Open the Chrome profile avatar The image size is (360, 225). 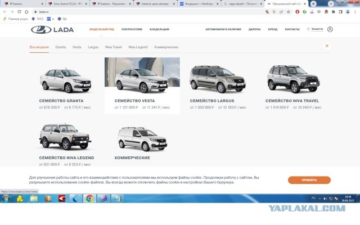coord(348,12)
